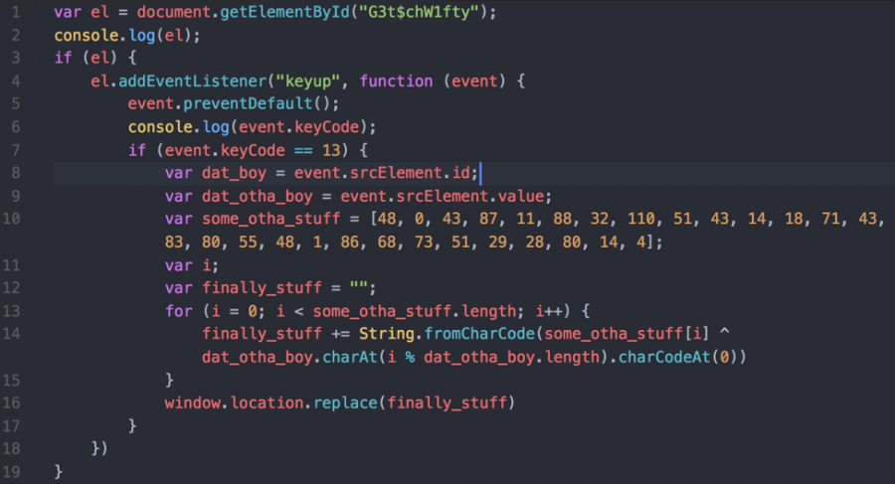Click some_otha_stuff array variable on line 10
Viewport: 895px width, 484px height.
(264, 219)
